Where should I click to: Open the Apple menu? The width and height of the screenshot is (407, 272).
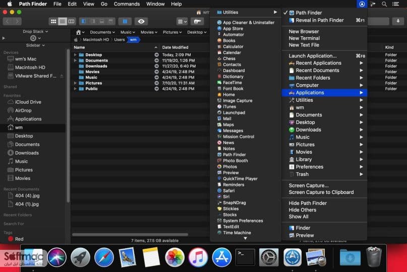point(10,4)
